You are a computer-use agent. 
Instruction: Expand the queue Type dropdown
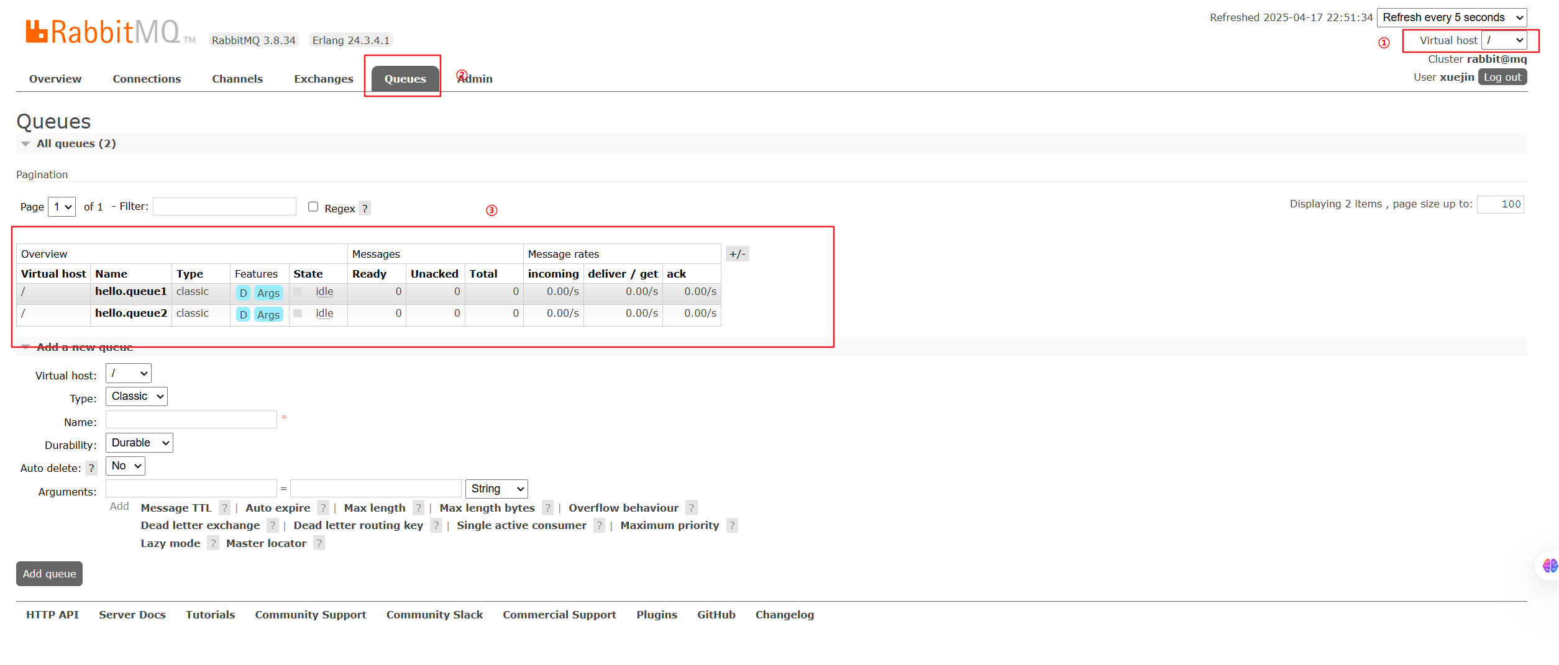tap(137, 396)
